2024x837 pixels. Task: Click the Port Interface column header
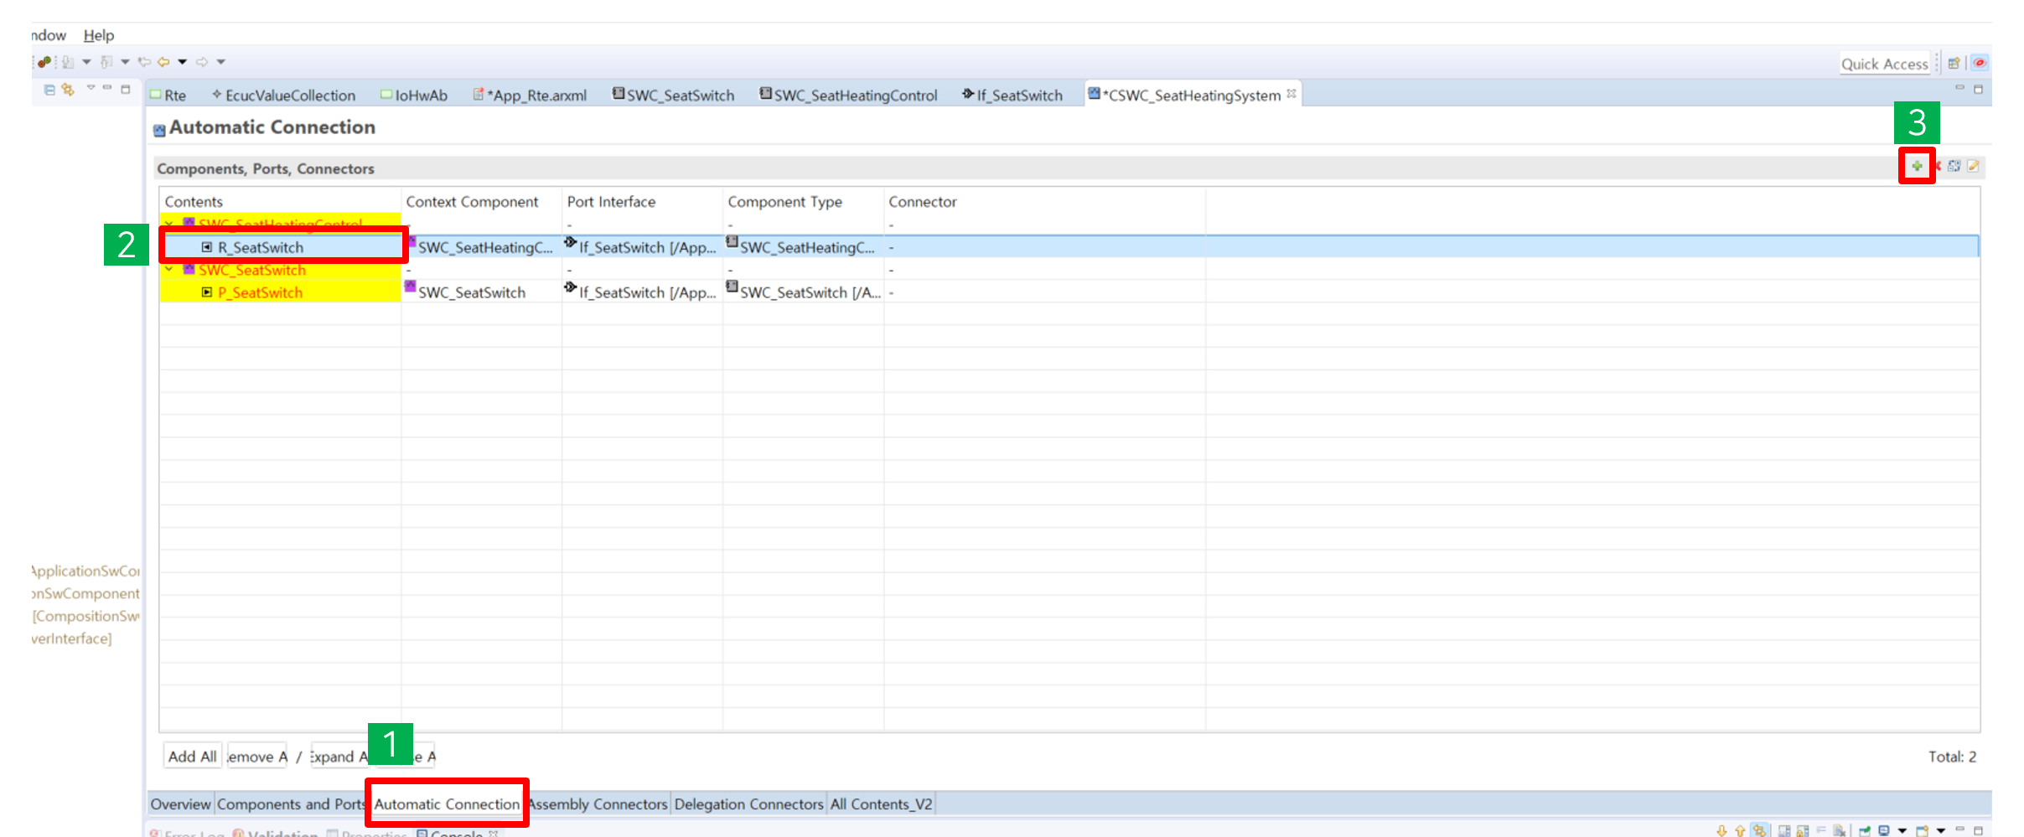[611, 202]
